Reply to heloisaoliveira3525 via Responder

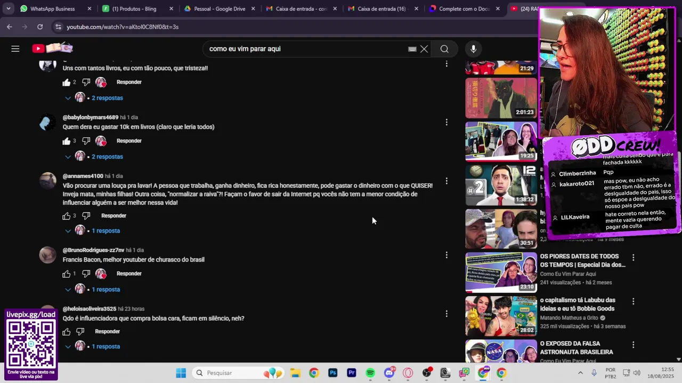tap(107, 331)
